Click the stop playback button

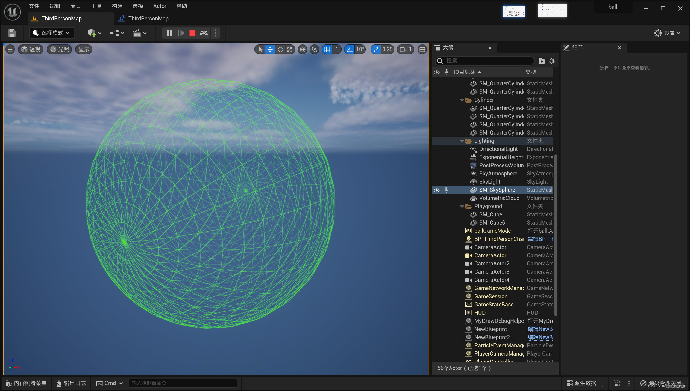[x=192, y=33]
